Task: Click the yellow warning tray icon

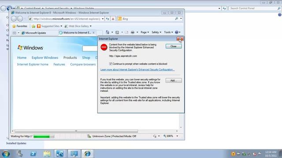Action: [233, 154]
